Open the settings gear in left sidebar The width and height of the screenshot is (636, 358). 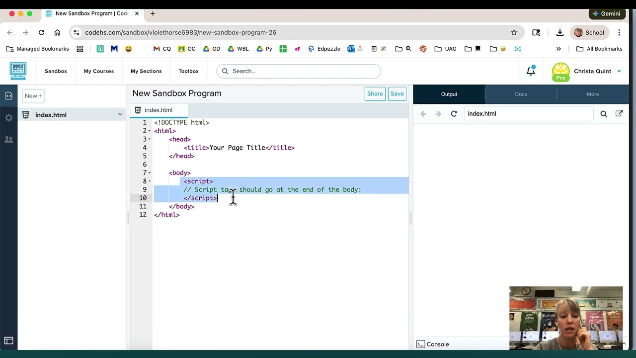[x=8, y=118]
